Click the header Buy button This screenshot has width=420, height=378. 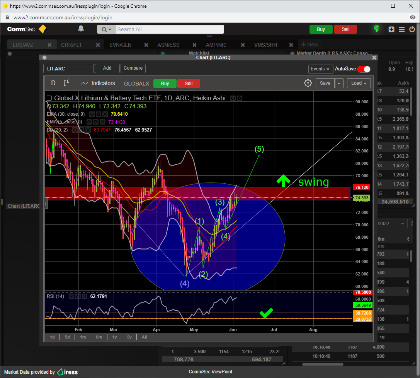(x=321, y=29)
